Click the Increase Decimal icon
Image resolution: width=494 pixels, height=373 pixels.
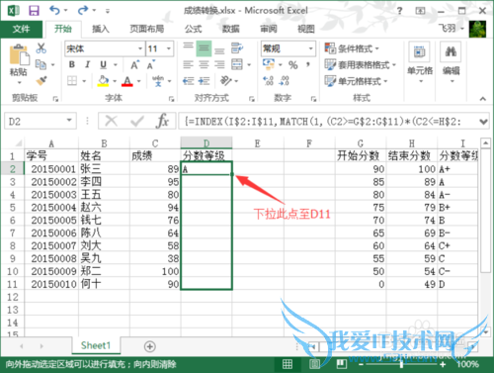coord(268,80)
